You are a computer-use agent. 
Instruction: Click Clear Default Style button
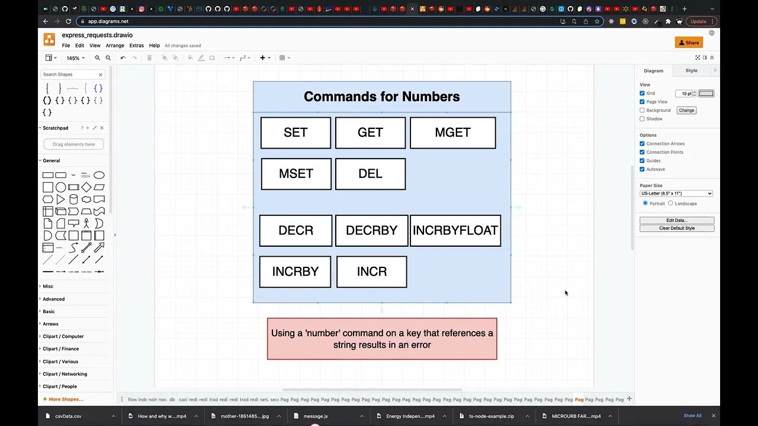pos(677,228)
